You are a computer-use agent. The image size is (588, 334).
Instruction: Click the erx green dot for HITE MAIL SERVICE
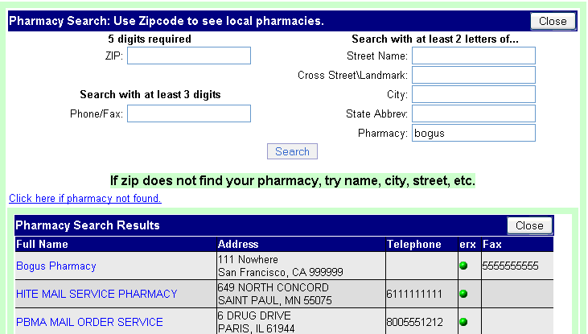point(463,294)
